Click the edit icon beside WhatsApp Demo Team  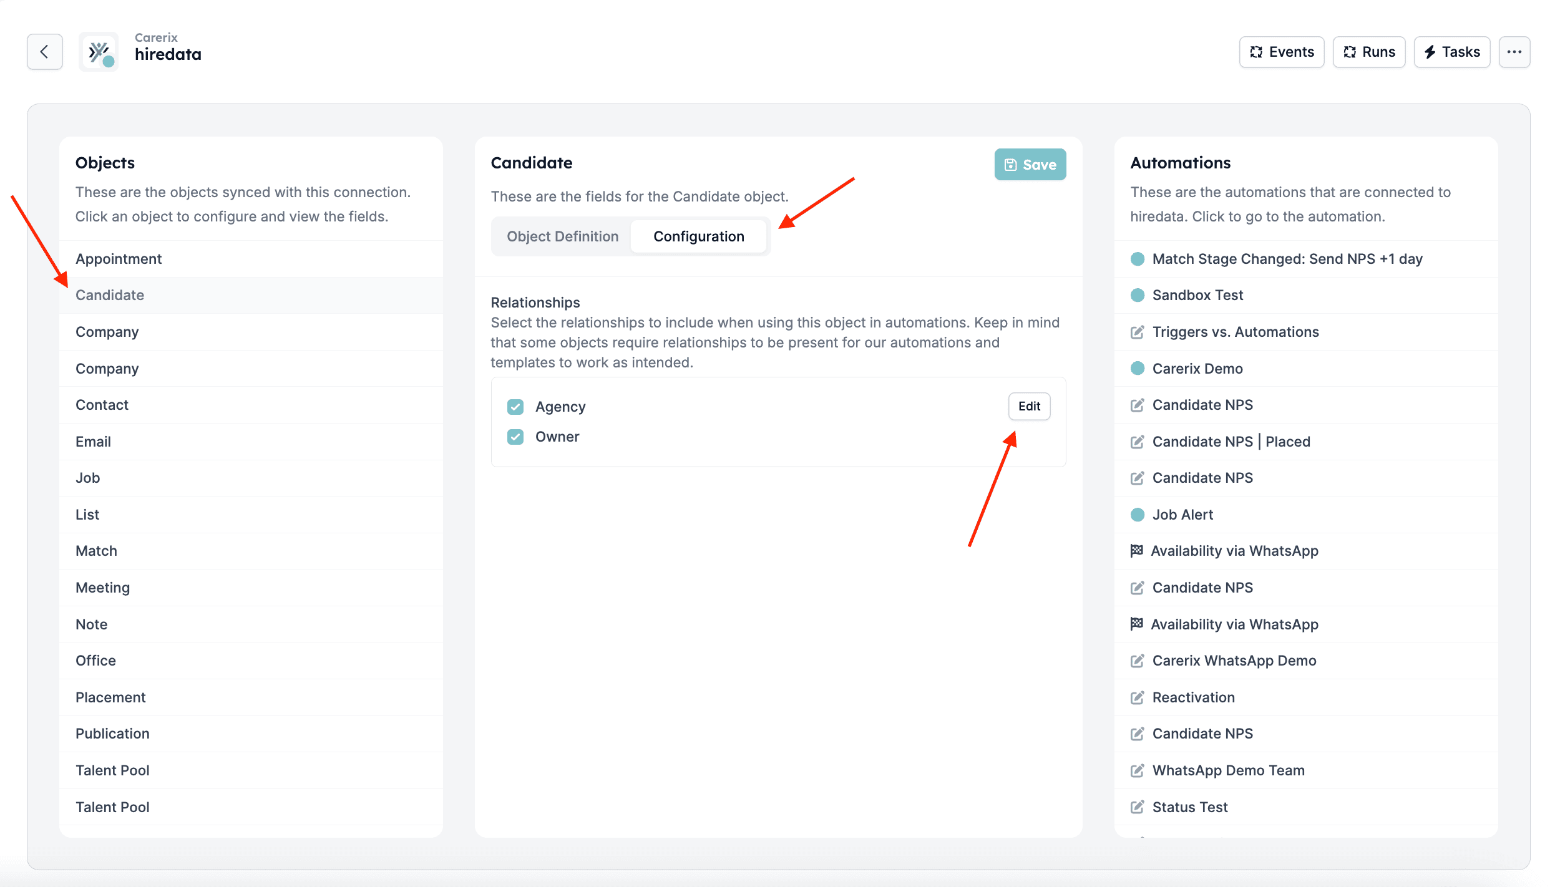(1138, 770)
